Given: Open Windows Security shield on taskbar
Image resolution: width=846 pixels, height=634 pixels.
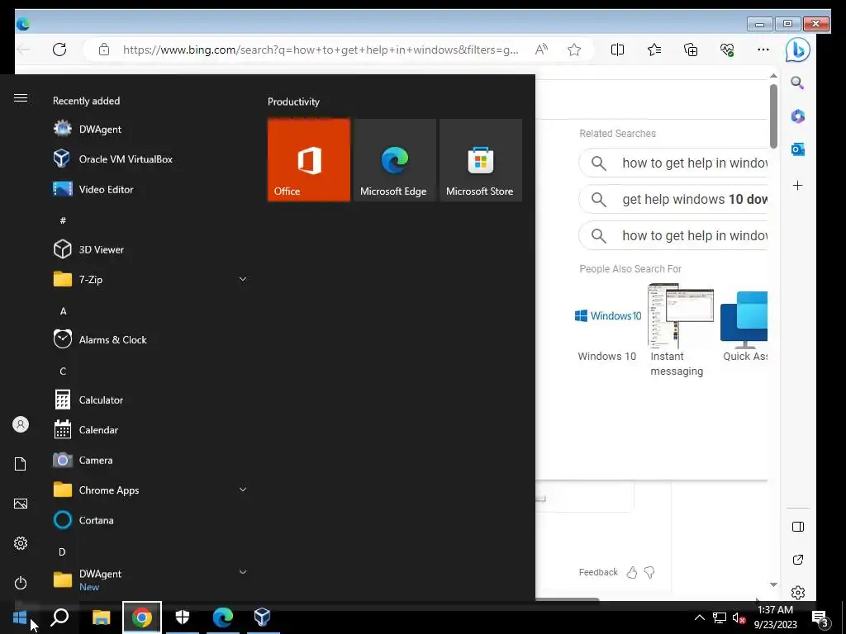Looking at the screenshot, I should pos(183,617).
